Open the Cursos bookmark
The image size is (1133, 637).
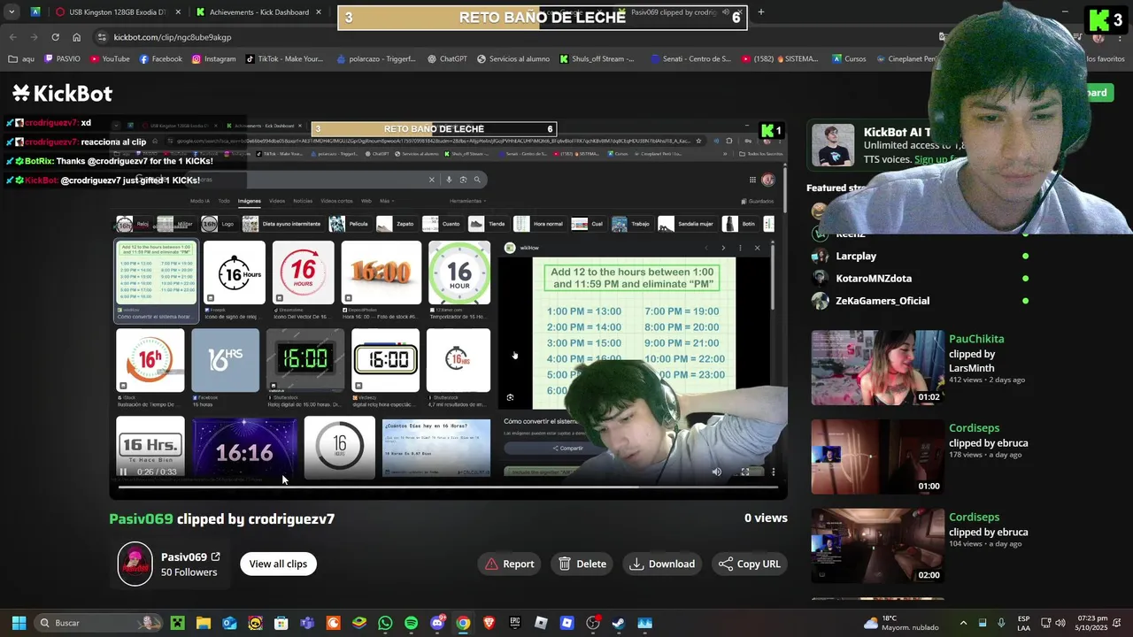(x=849, y=59)
